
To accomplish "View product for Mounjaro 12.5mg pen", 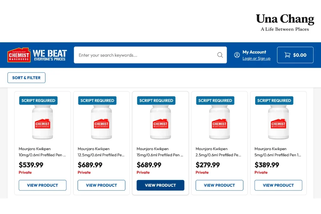I will (102, 185).
